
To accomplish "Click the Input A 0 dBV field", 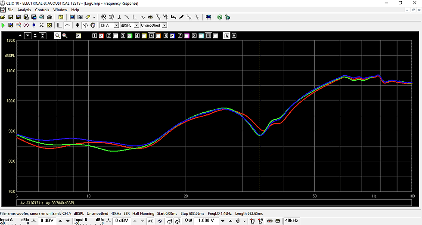I will click(47, 221).
